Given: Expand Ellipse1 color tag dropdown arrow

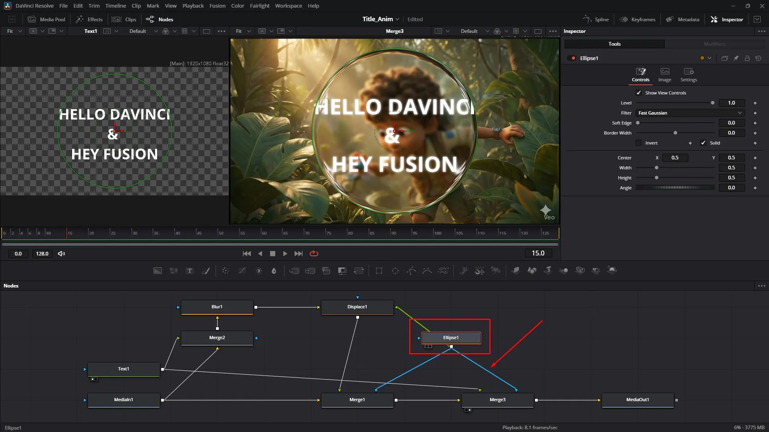Looking at the screenshot, I should [709, 58].
